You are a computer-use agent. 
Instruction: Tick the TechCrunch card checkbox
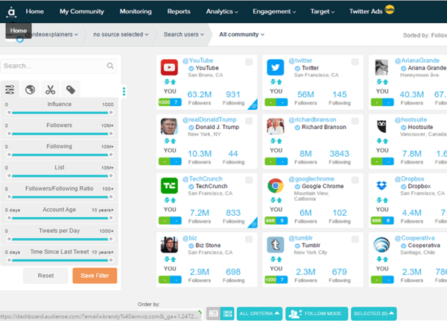click(x=249, y=180)
